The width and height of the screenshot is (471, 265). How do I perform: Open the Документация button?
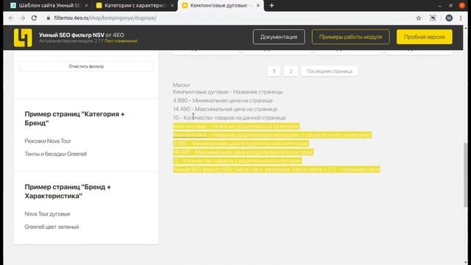point(279,37)
